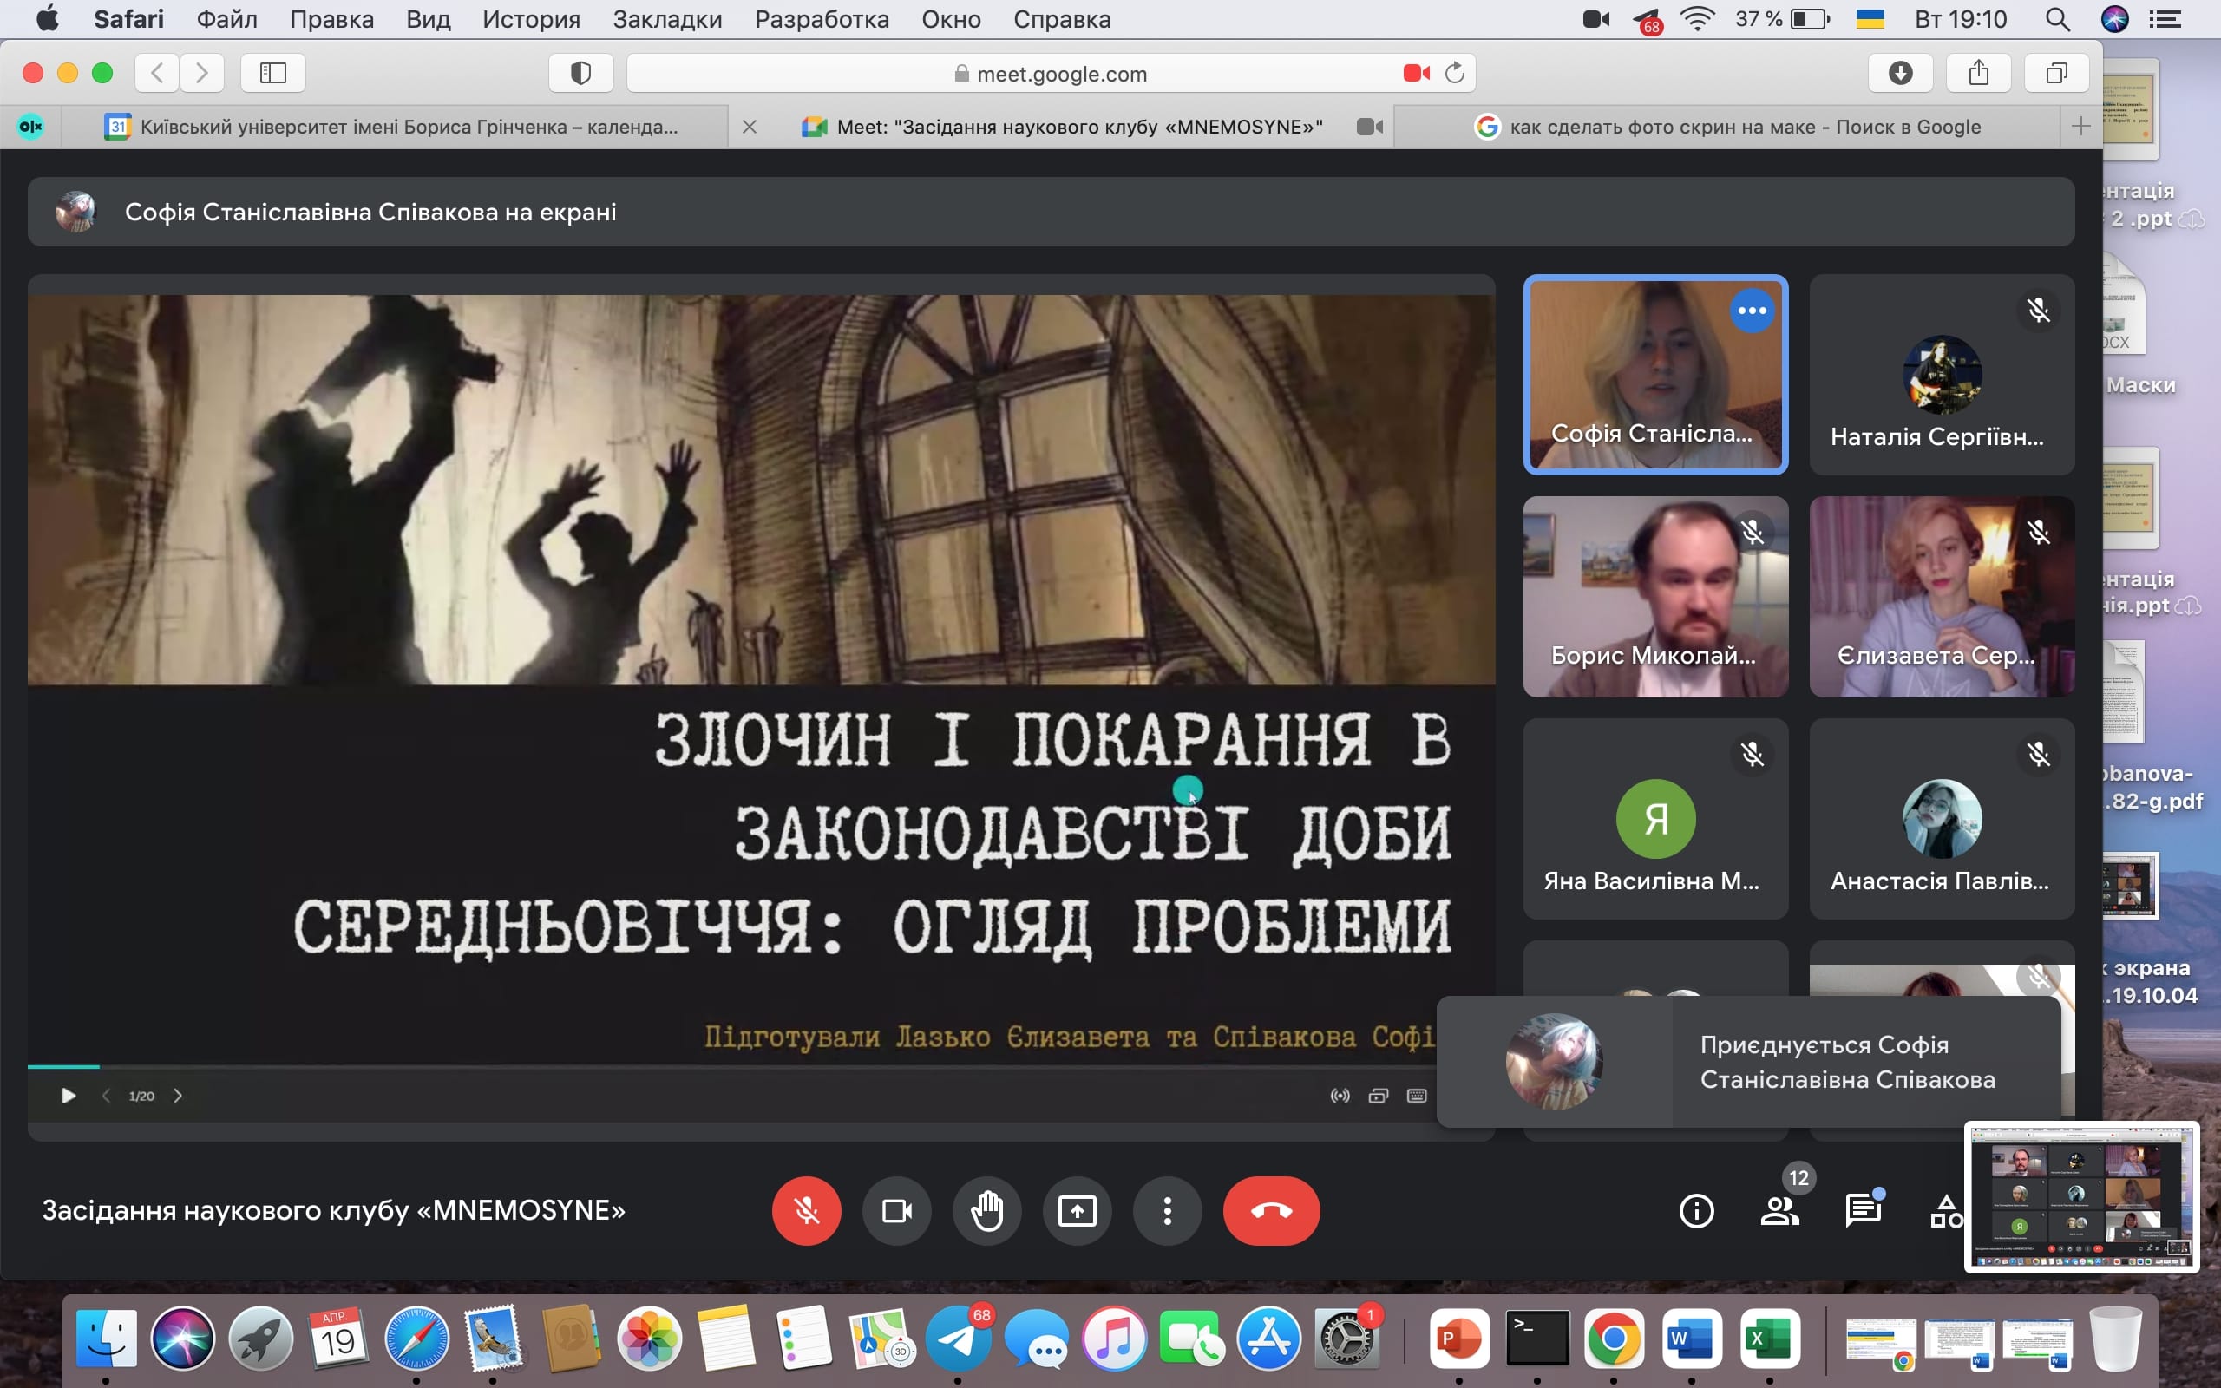The width and height of the screenshot is (2221, 1388).
Task: Click the present screen icon
Action: tap(1077, 1211)
